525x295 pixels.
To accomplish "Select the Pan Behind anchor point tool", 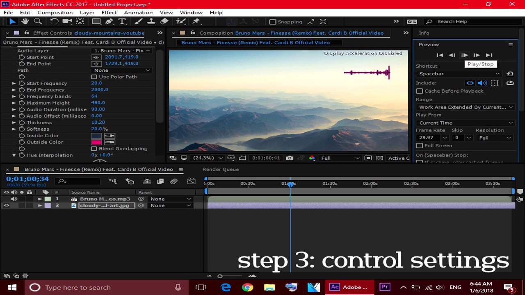I will tap(80, 21).
